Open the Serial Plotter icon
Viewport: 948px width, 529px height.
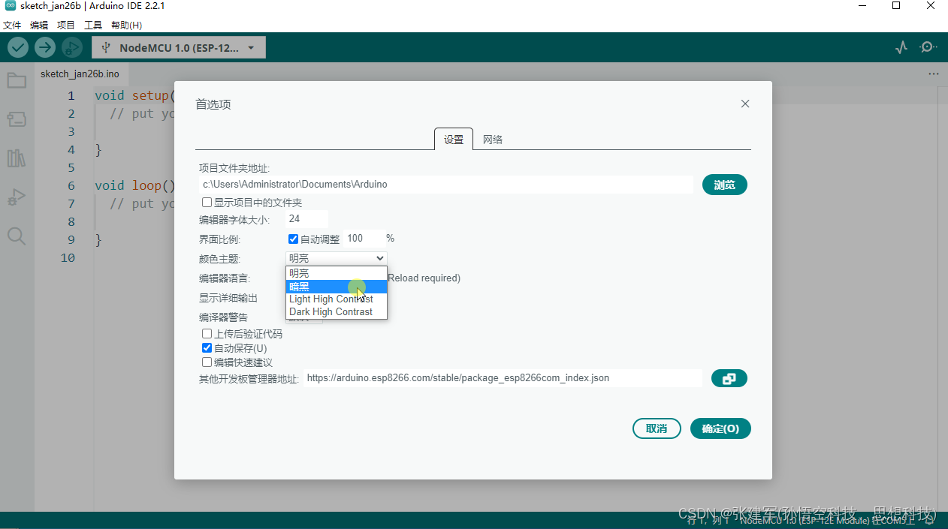[x=901, y=47]
